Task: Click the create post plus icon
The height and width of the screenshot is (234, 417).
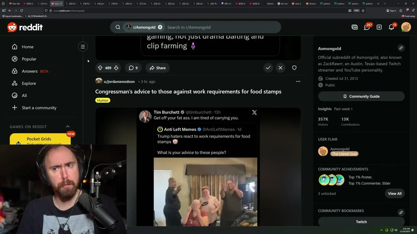Action: click(379, 27)
